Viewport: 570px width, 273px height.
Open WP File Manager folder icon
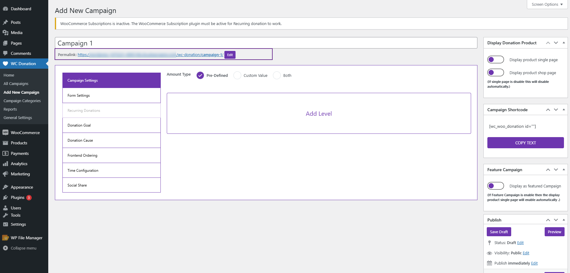(x=5, y=238)
